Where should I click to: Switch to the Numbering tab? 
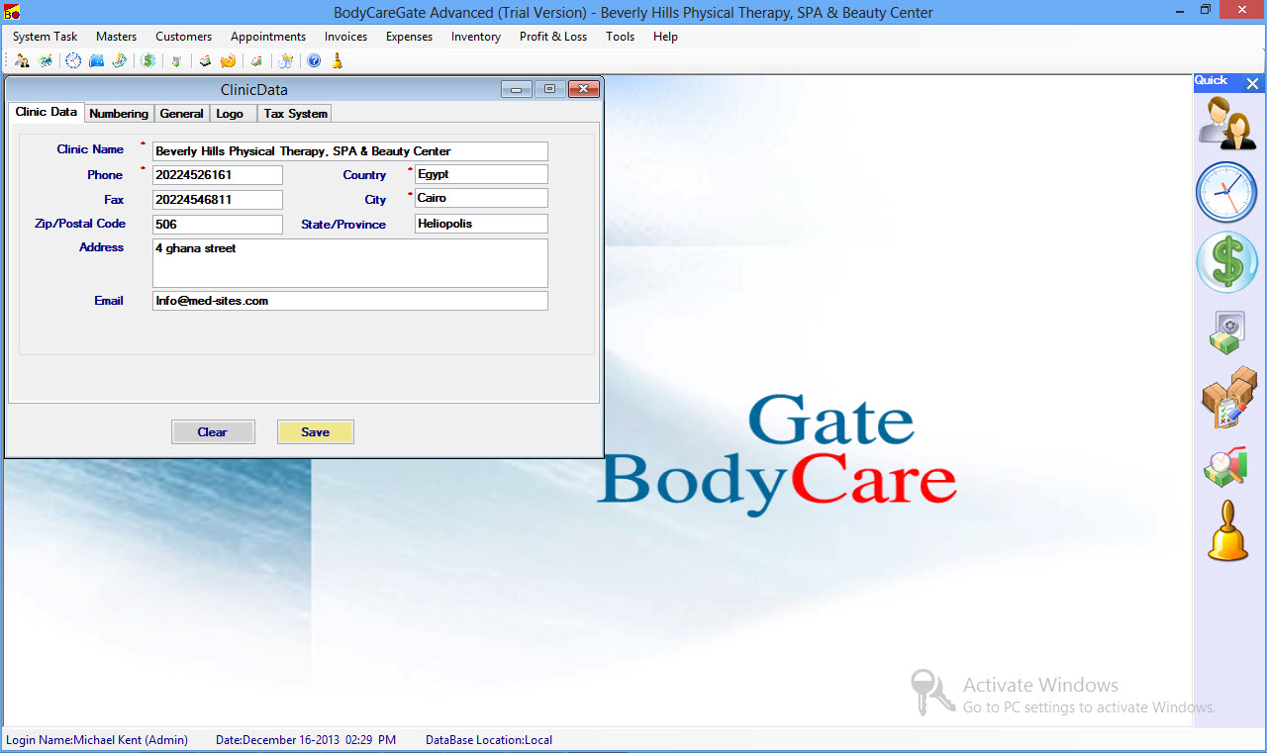[x=119, y=114]
